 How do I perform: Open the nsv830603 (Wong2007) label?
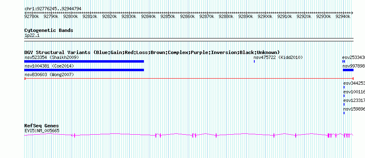click(49, 75)
